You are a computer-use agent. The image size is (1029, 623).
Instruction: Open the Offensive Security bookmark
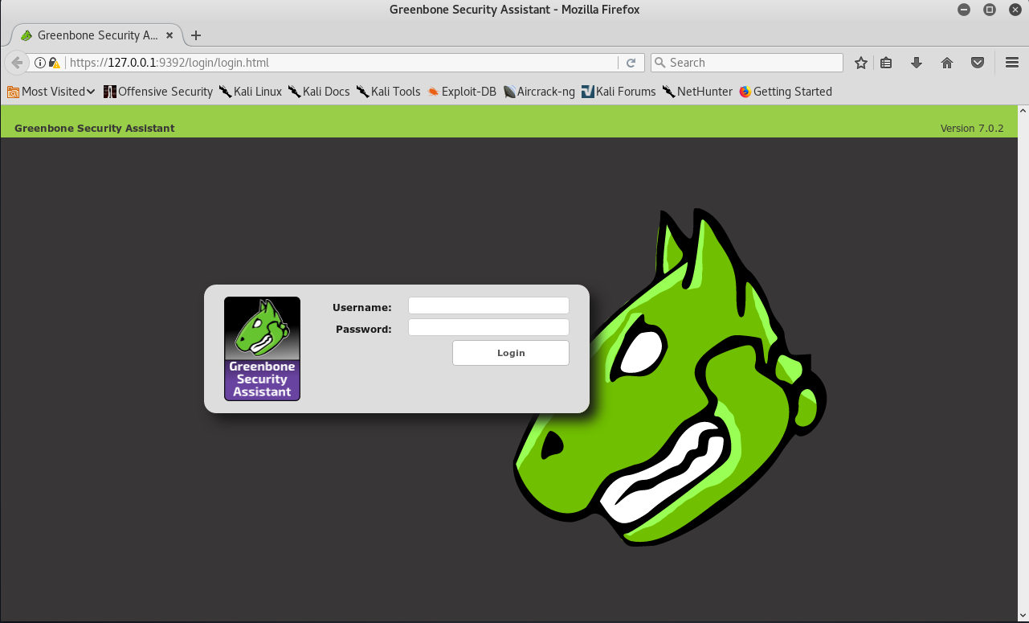(x=158, y=92)
